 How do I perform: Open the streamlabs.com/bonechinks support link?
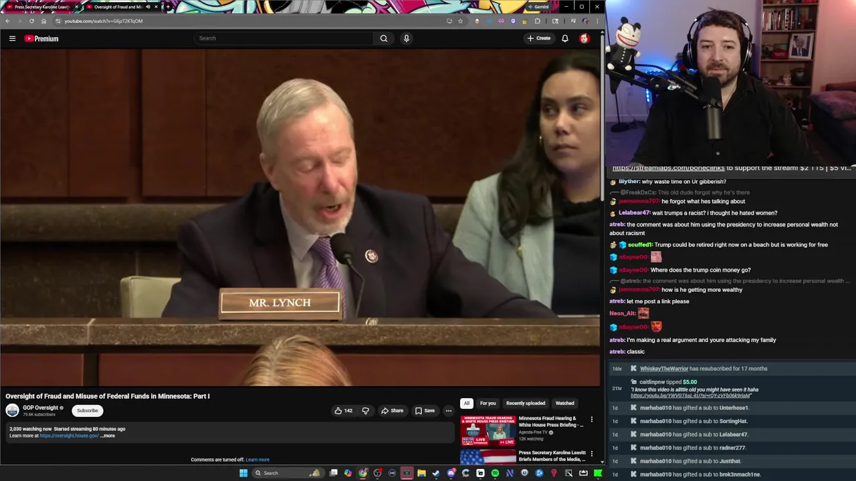click(x=668, y=168)
